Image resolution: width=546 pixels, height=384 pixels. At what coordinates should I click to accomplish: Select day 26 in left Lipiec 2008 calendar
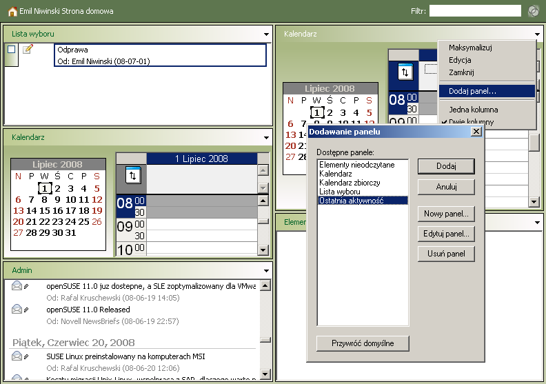97,222
